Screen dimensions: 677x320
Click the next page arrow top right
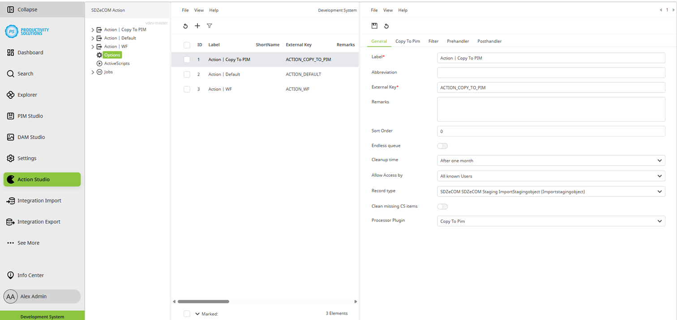pyautogui.click(x=673, y=10)
